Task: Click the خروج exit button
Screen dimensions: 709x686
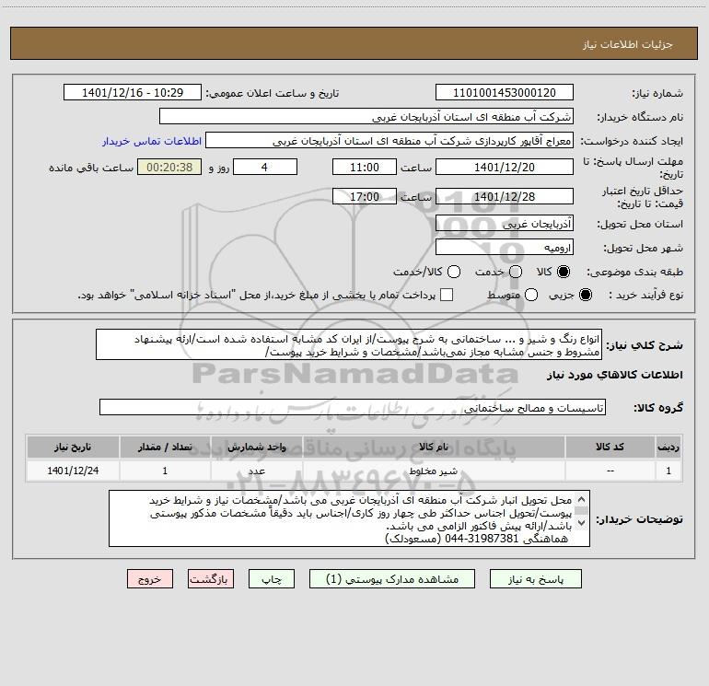Action: [x=150, y=579]
